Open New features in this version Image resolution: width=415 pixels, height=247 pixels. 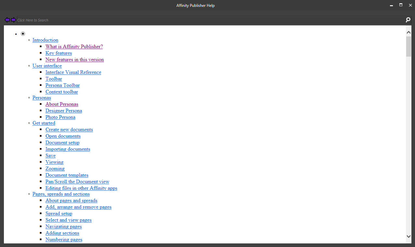75,60
